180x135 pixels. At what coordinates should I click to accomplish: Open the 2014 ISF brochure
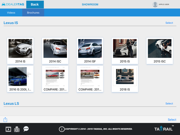[x=90, y=51]
